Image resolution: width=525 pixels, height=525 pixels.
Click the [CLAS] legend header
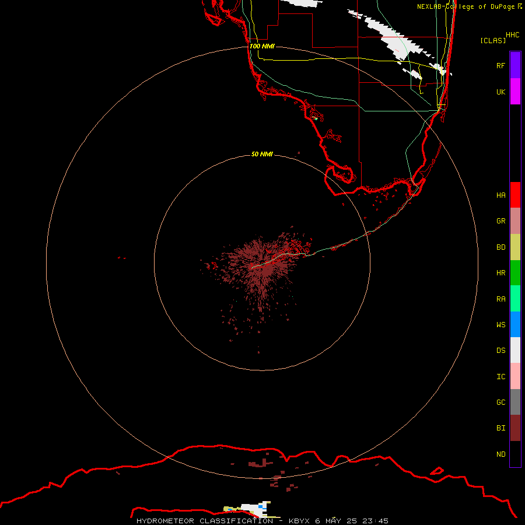coord(493,40)
